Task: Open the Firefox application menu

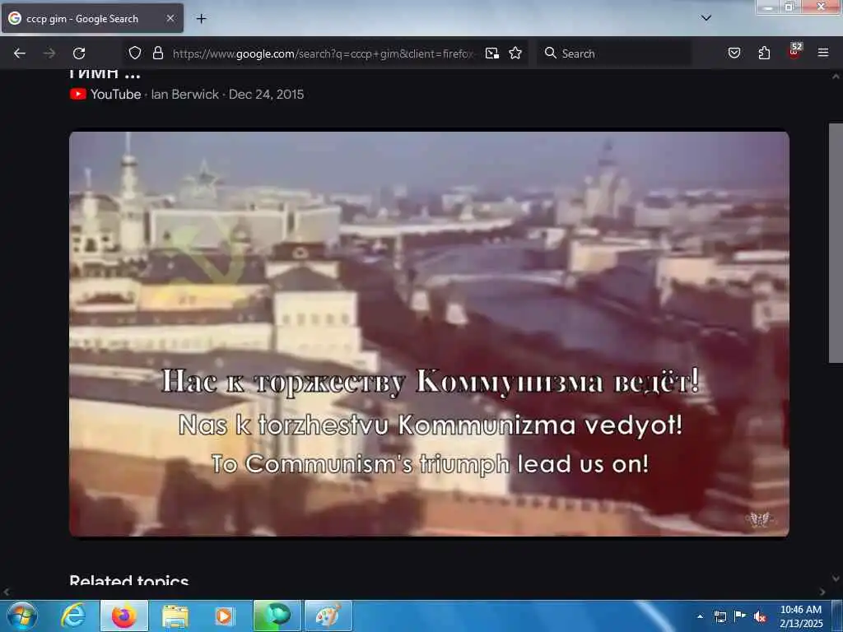Action: tap(822, 53)
